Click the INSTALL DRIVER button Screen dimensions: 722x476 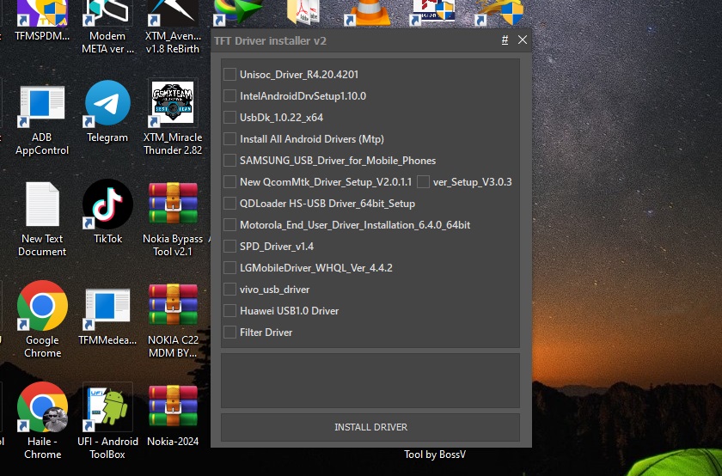click(370, 427)
